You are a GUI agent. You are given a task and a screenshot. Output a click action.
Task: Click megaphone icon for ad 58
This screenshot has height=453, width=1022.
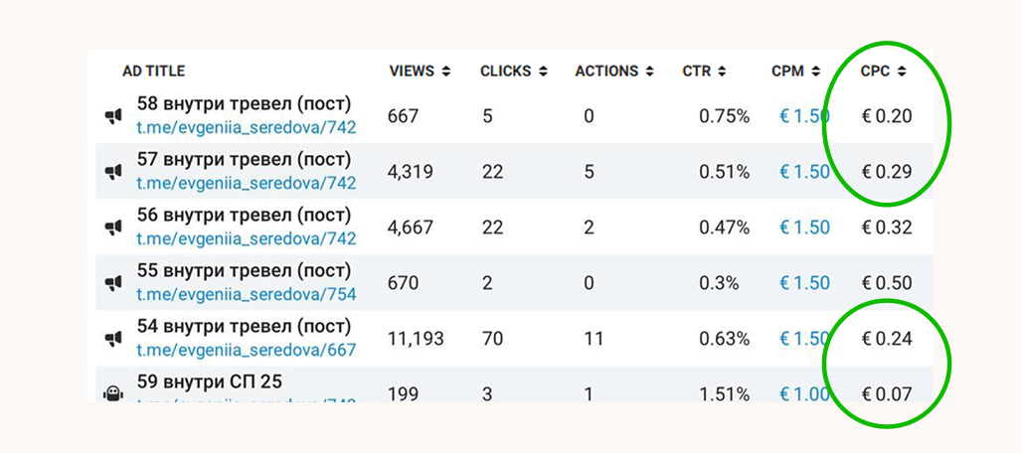(x=113, y=116)
